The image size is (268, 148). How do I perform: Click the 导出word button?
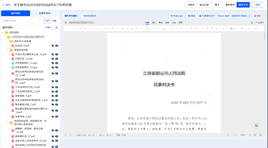[177, 16]
